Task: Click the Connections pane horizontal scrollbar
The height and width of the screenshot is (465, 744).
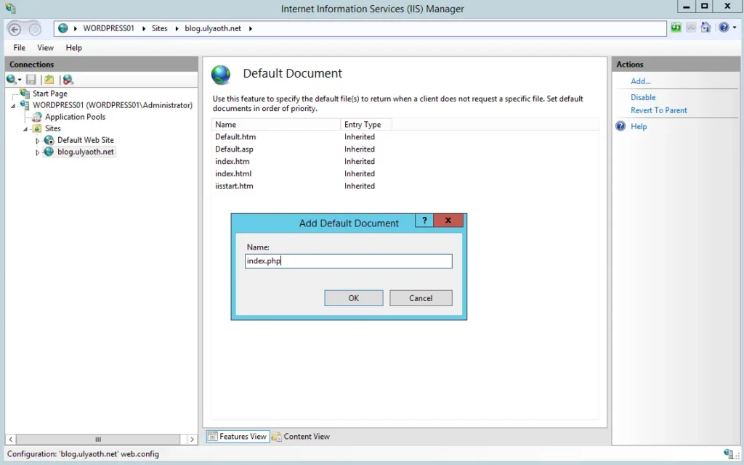Action: tap(99, 439)
